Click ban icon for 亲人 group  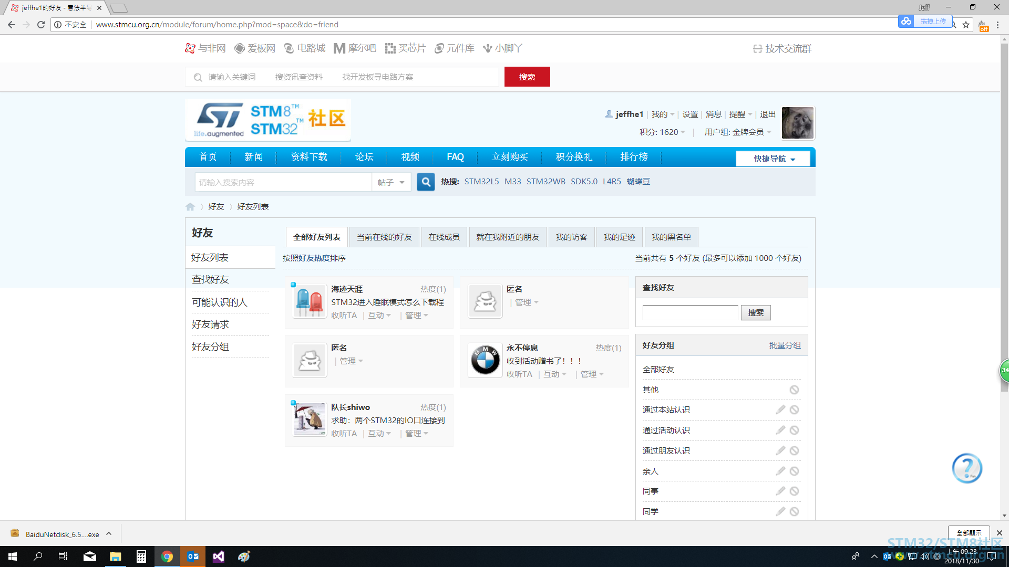(794, 471)
